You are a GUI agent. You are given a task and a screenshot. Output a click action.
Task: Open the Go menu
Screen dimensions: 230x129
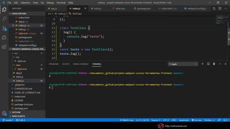[x=42, y=3]
